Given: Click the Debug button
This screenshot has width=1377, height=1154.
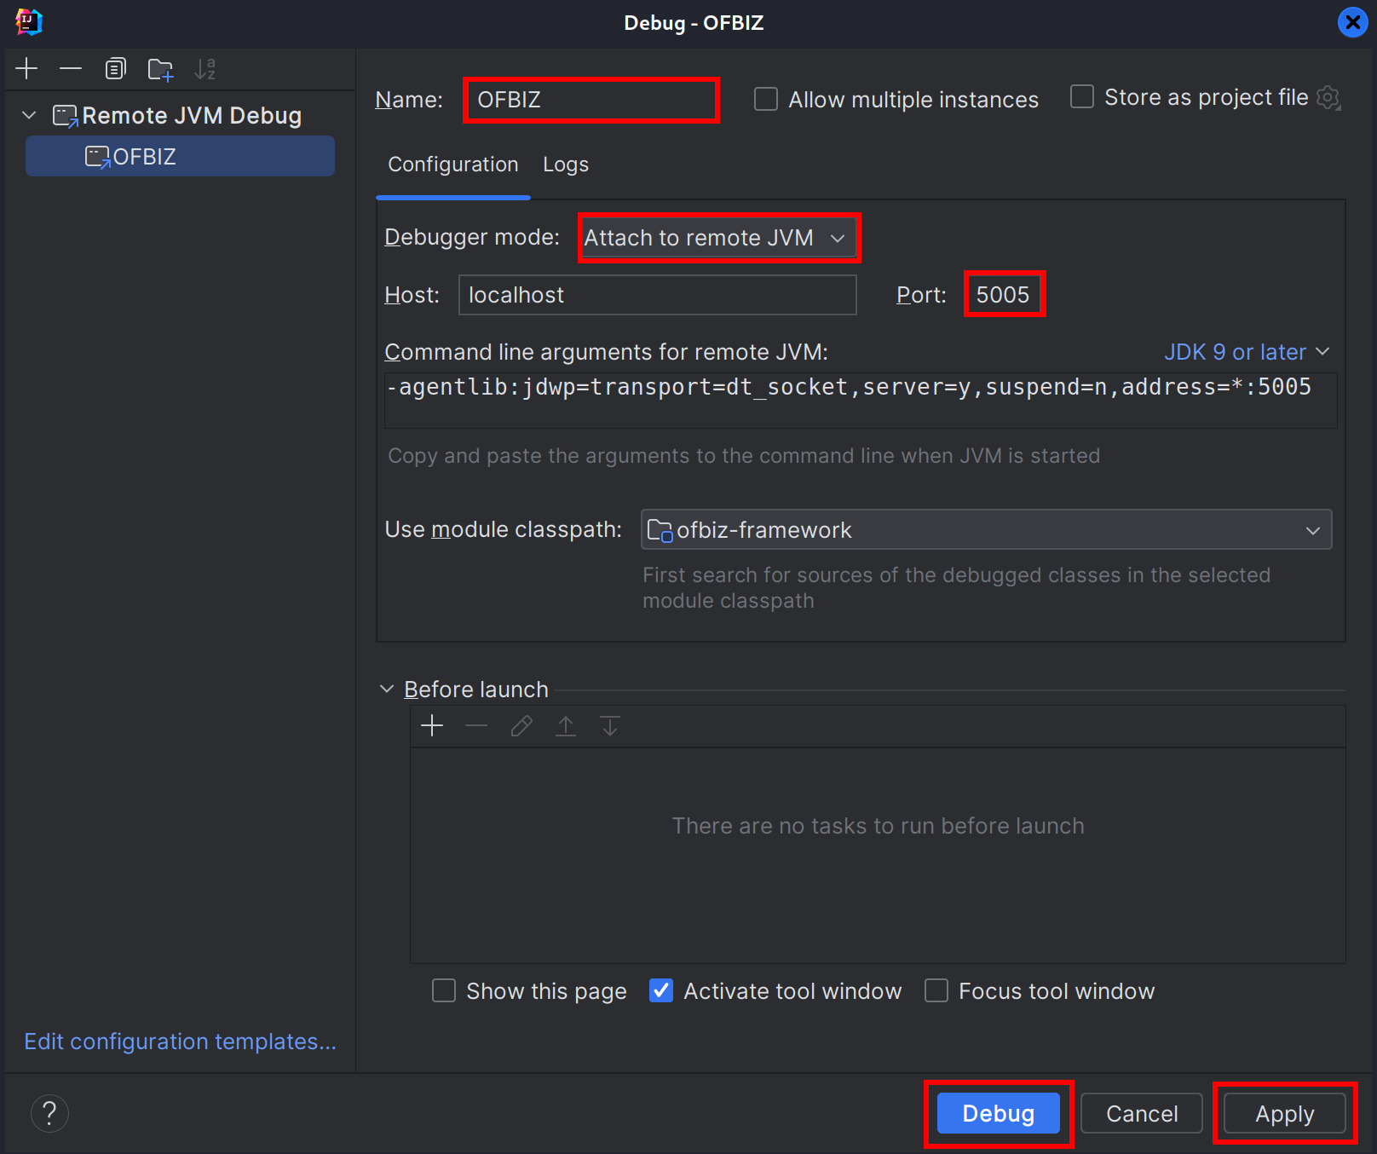Looking at the screenshot, I should click(999, 1113).
